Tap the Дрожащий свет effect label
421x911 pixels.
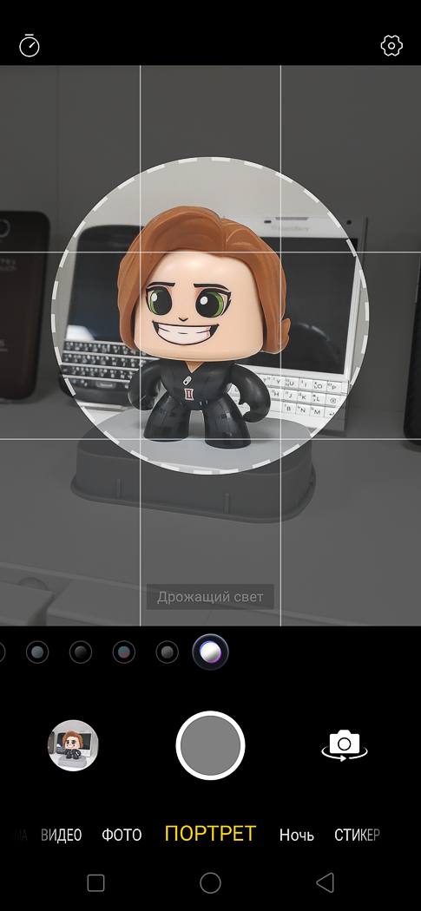(210, 597)
